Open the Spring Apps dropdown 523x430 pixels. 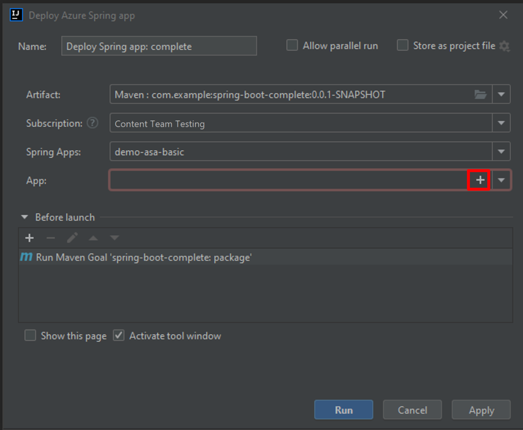tap(502, 151)
